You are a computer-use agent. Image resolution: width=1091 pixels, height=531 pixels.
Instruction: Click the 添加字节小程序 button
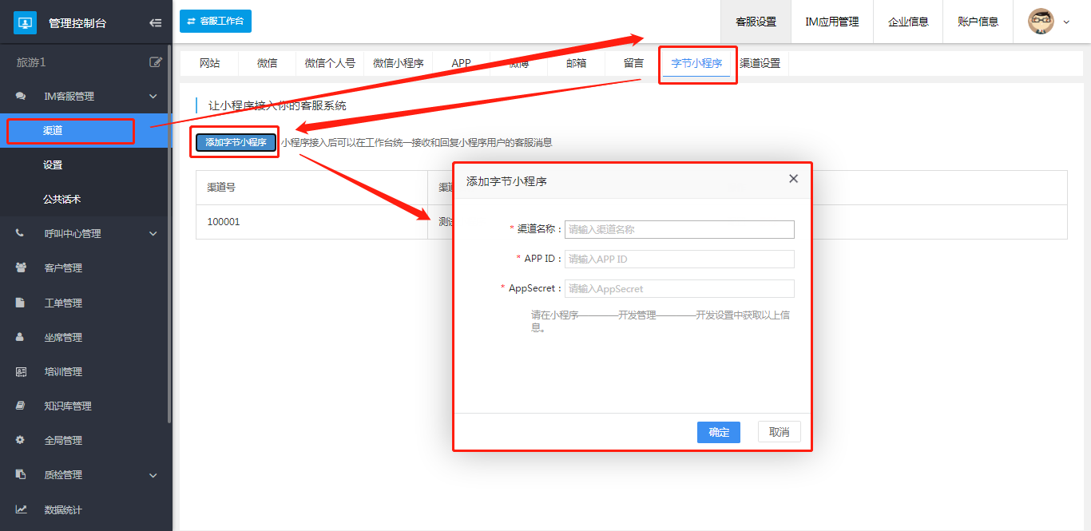[x=236, y=142]
